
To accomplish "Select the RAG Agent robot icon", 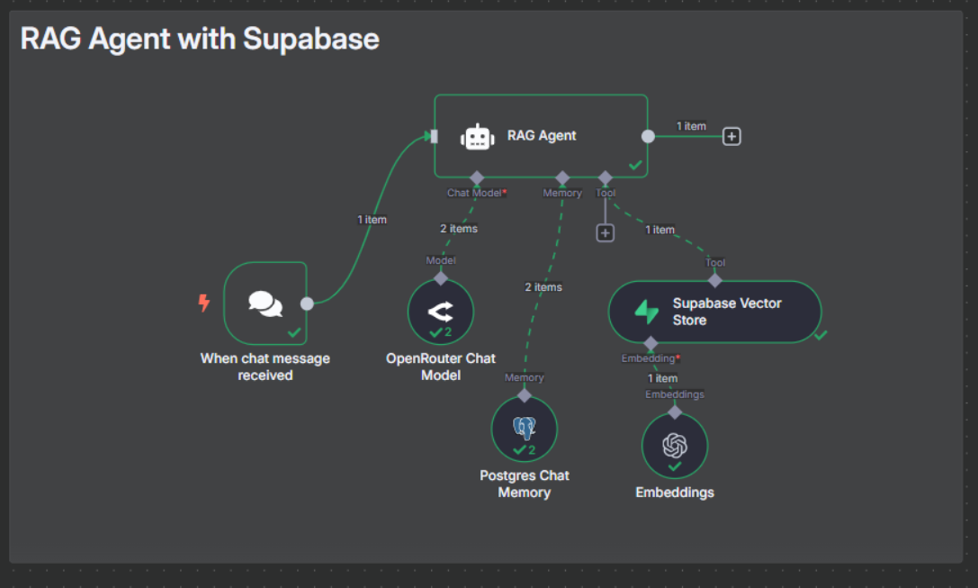I will coord(477,137).
